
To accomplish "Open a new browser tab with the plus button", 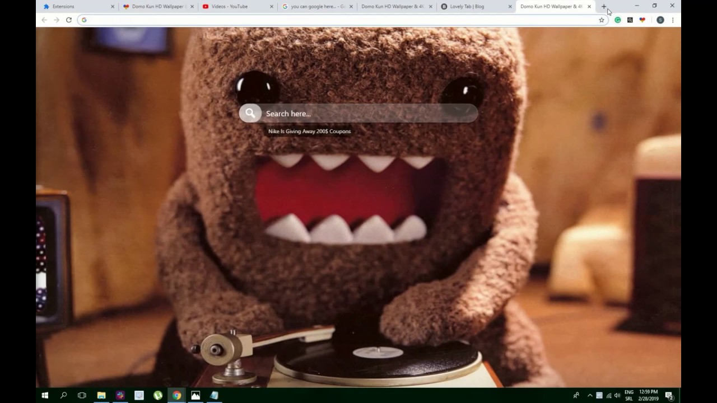I will tap(603, 6).
